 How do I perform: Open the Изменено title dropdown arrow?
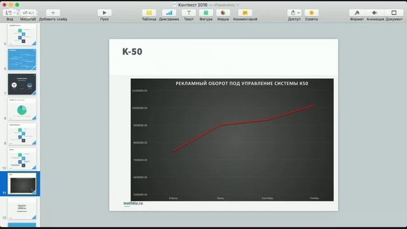[x=237, y=5]
